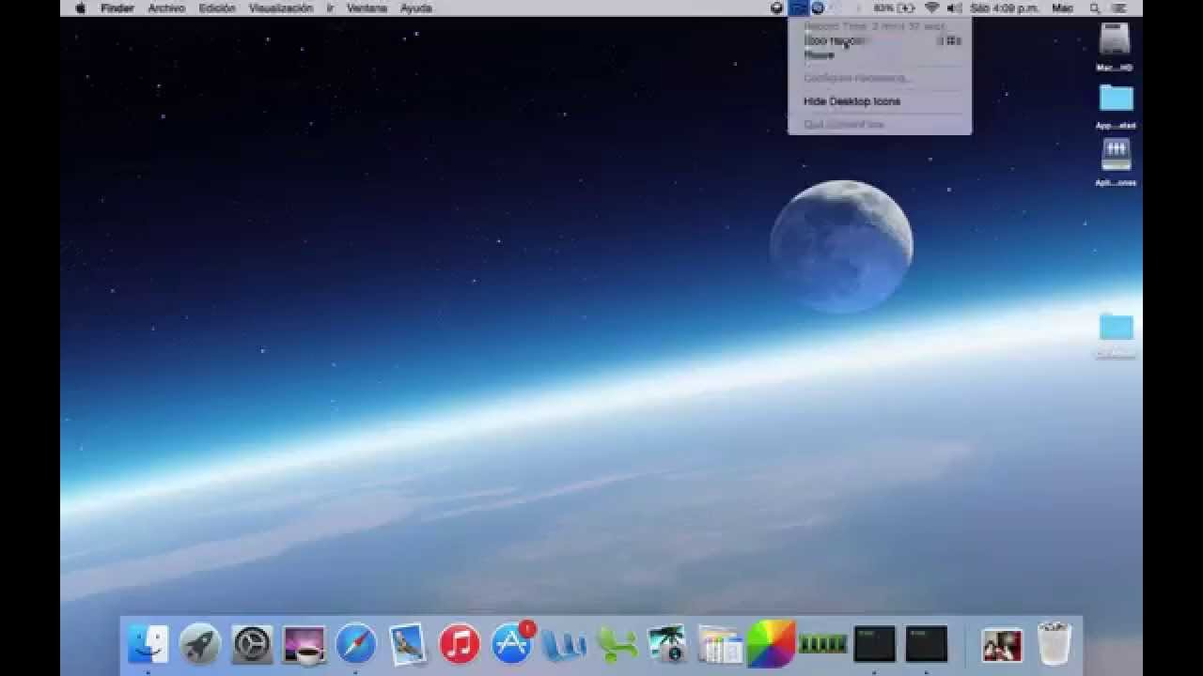Open the Archivo menu
The image size is (1203, 676).
pos(166,8)
